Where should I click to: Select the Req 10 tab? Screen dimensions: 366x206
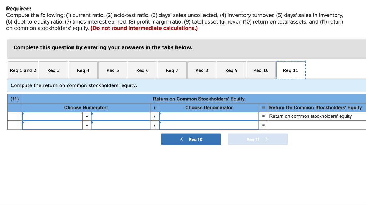261,70
